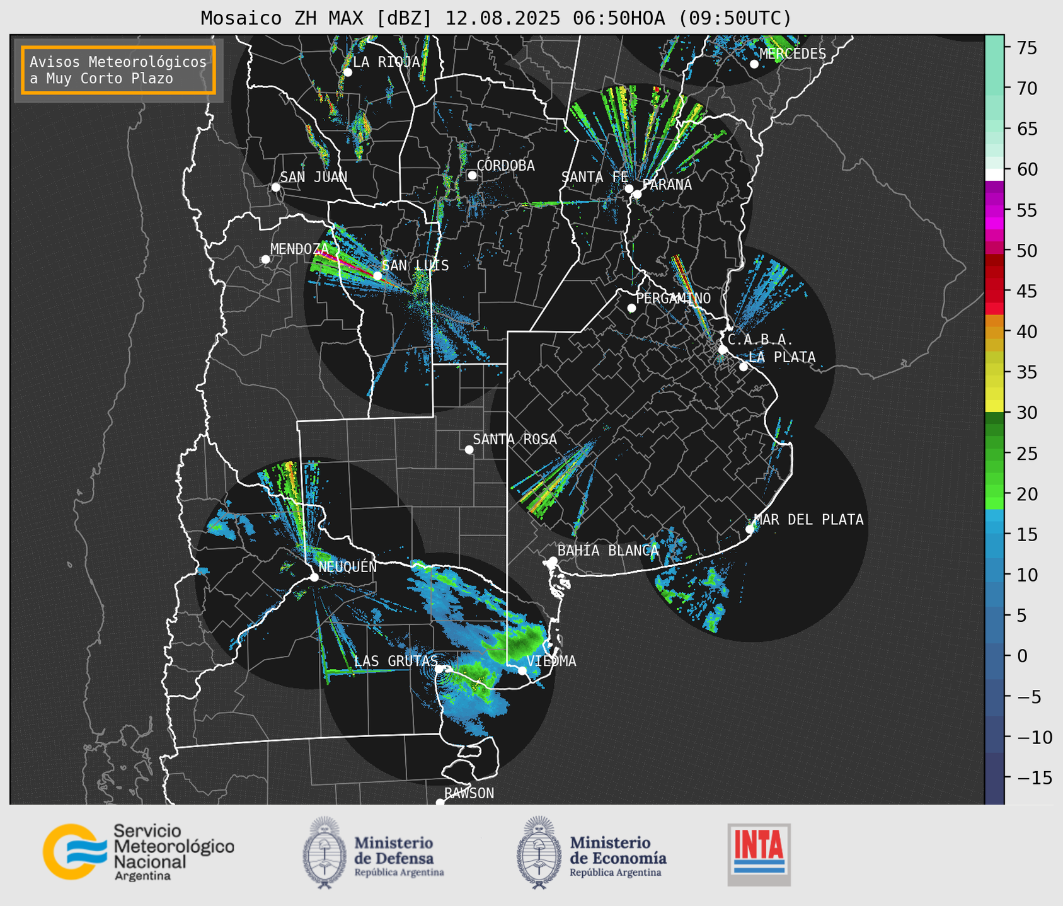Click the Santa Fe city marker dot

point(629,188)
